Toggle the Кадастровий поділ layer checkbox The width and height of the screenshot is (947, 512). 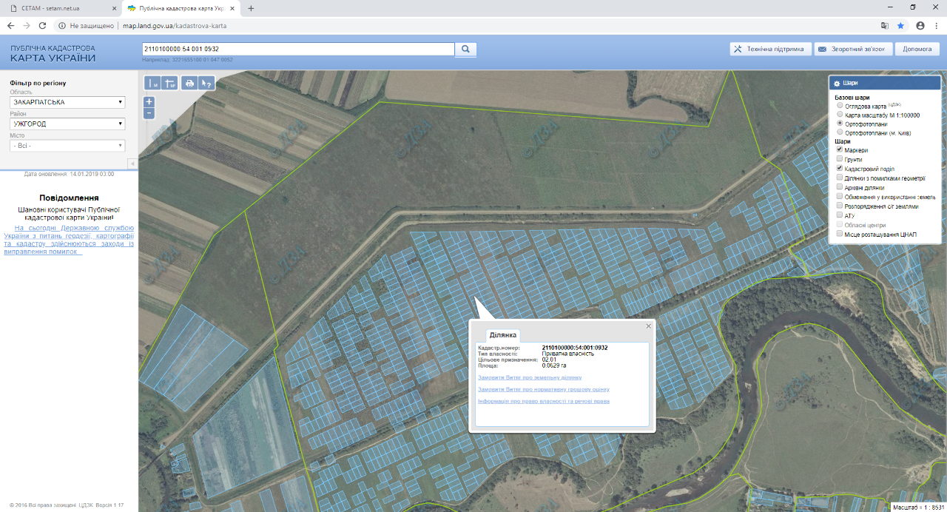[x=839, y=169]
